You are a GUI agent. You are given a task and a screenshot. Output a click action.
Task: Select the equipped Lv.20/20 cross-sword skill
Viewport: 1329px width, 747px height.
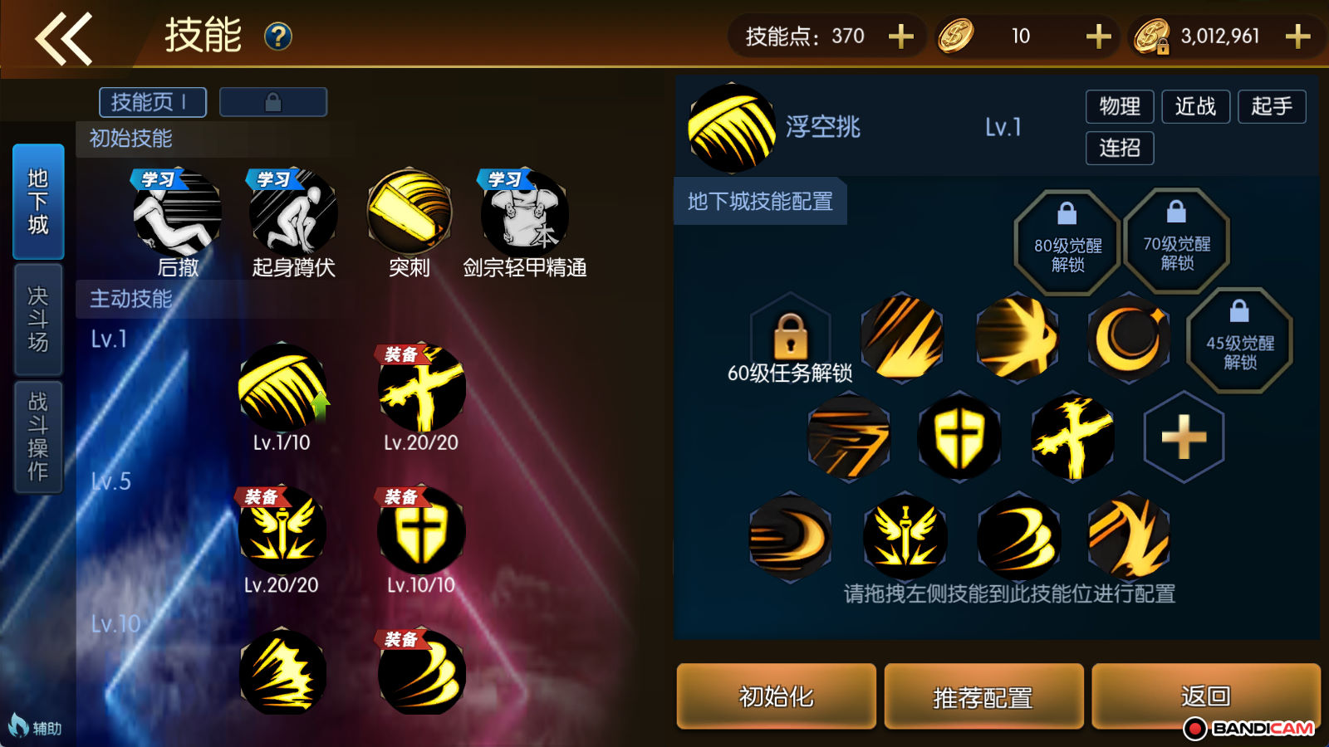click(421, 387)
